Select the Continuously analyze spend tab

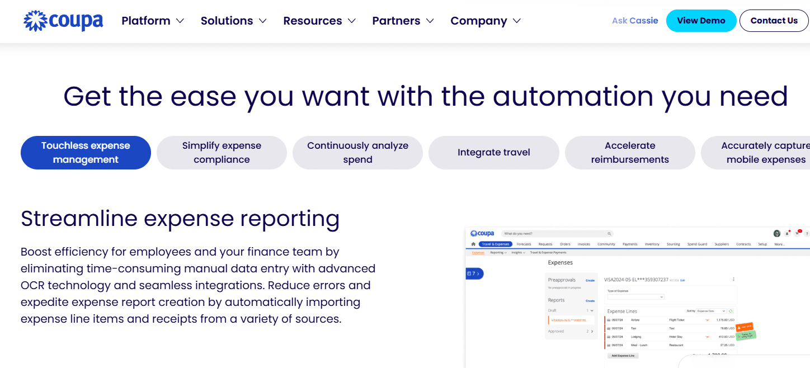point(357,153)
